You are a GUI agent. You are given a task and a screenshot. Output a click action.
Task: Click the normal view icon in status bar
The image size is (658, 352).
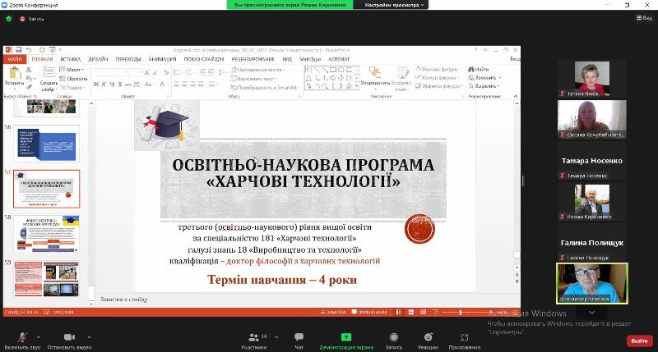(399, 313)
